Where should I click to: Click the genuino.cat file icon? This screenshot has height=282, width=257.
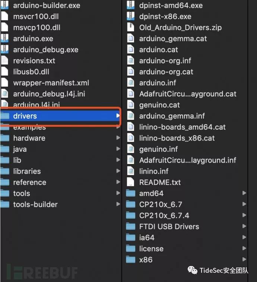click(131, 105)
